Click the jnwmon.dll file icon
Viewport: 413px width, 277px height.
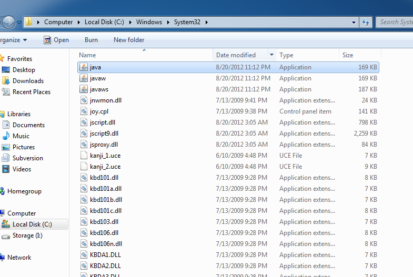tap(84, 100)
